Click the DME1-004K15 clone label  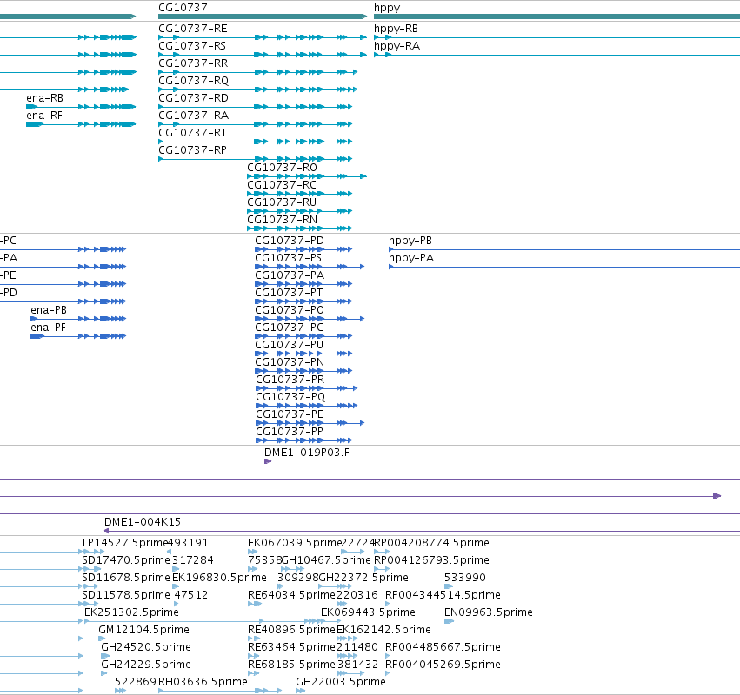click(143, 522)
